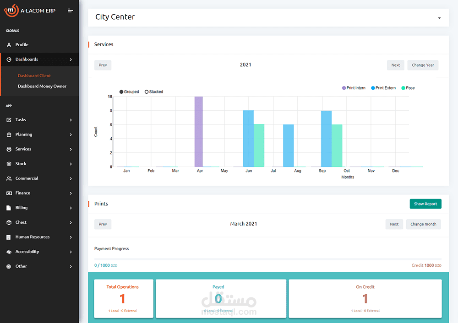Click the Chest box icon
The height and width of the screenshot is (323, 458).
[9, 222]
